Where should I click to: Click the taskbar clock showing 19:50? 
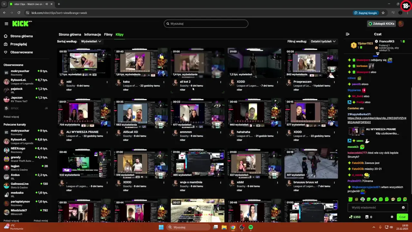click(x=402, y=227)
